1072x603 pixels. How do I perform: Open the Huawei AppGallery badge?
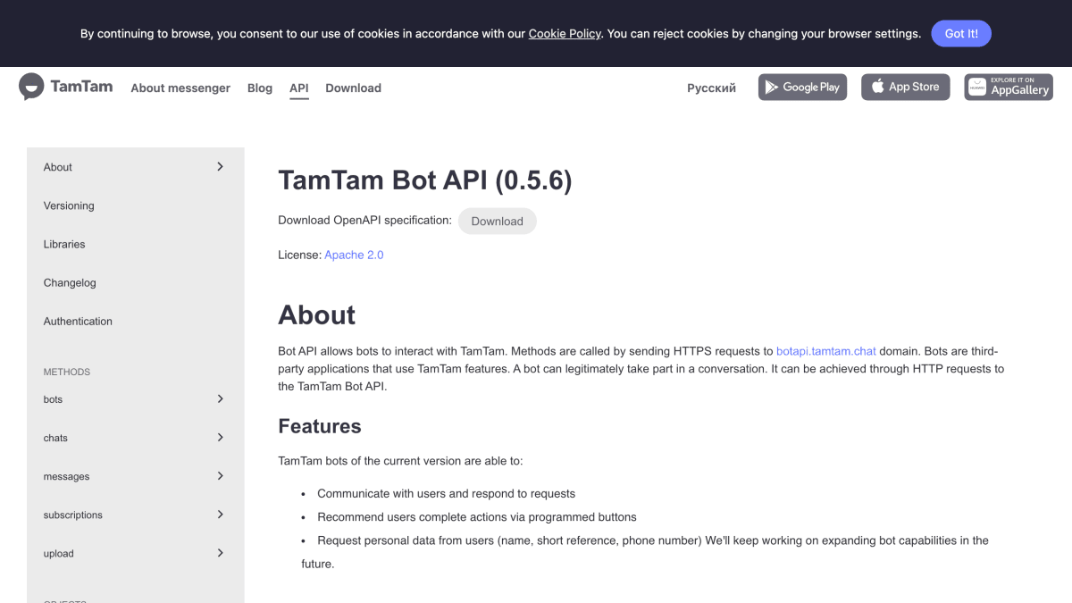(1009, 87)
